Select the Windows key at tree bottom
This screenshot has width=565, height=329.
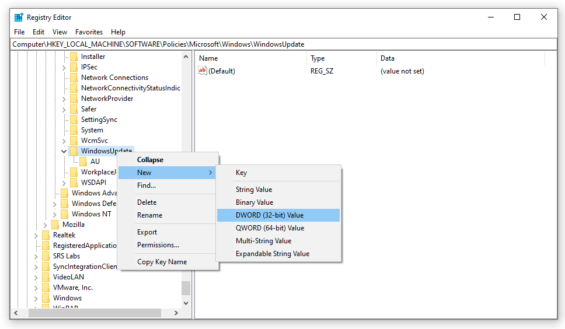pyautogui.click(x=67, y=298)
